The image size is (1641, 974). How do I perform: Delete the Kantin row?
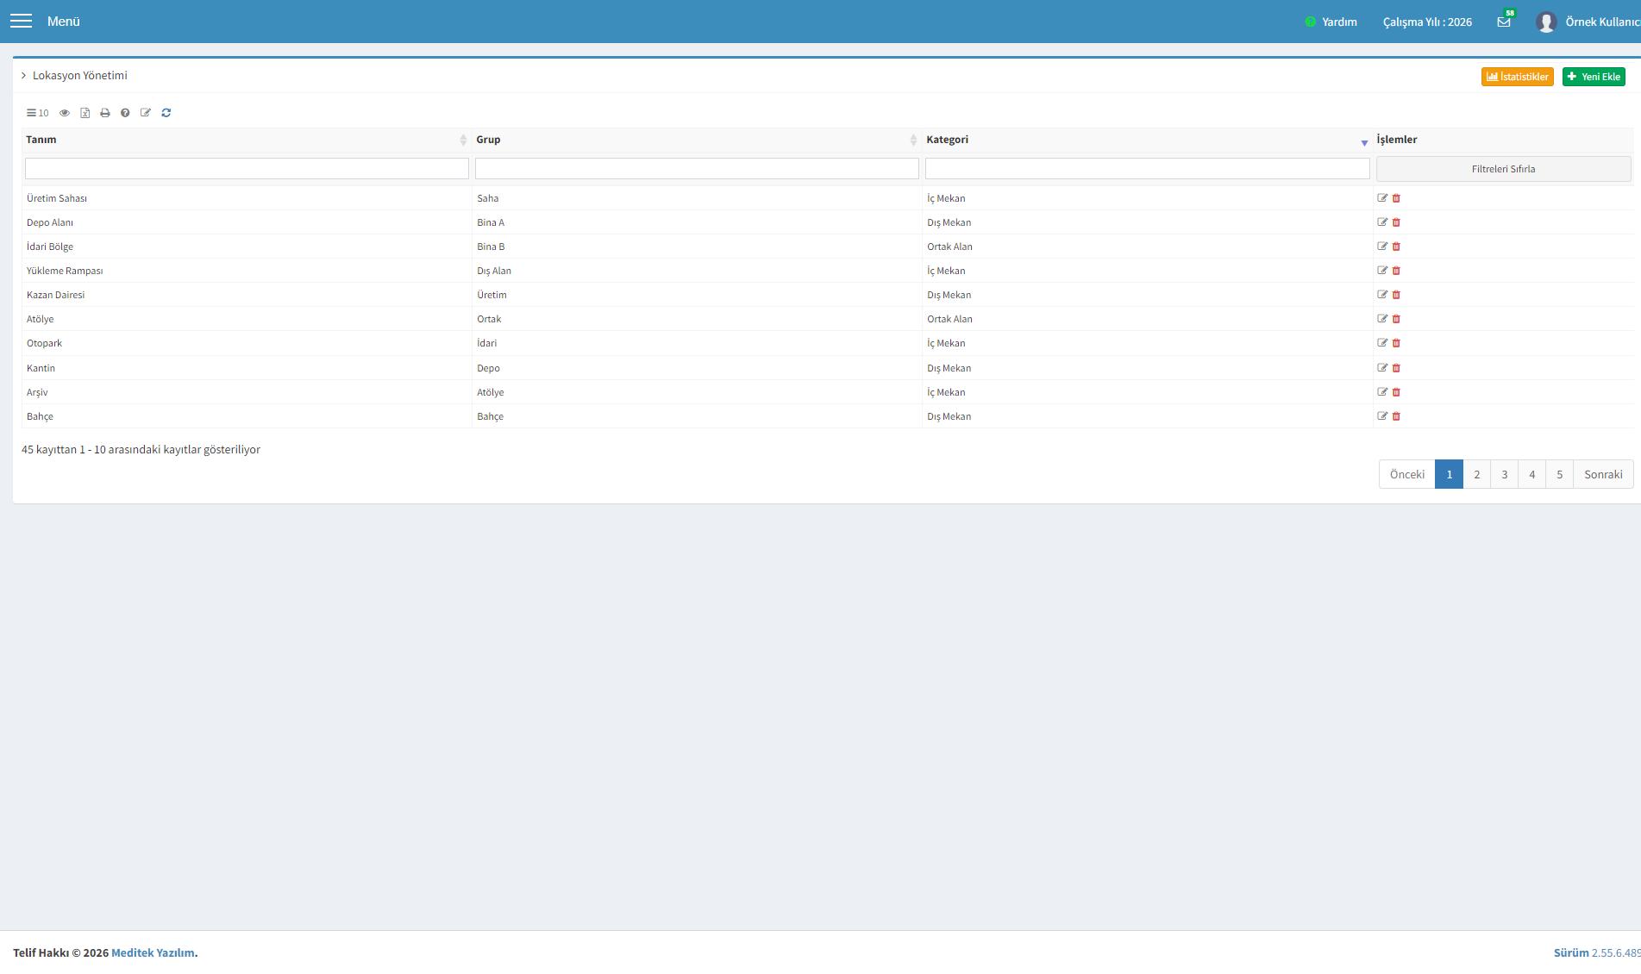pyautogui.click(x=1396, y=368)
